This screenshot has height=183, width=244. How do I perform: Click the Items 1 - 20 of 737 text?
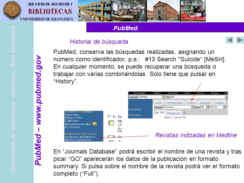pos(175,117)
